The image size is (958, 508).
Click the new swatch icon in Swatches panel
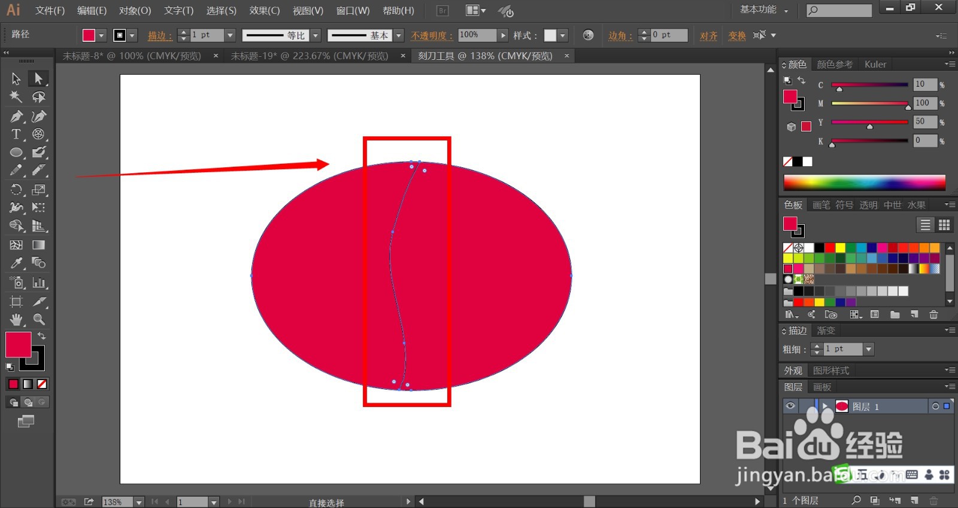tap(914, 314)
